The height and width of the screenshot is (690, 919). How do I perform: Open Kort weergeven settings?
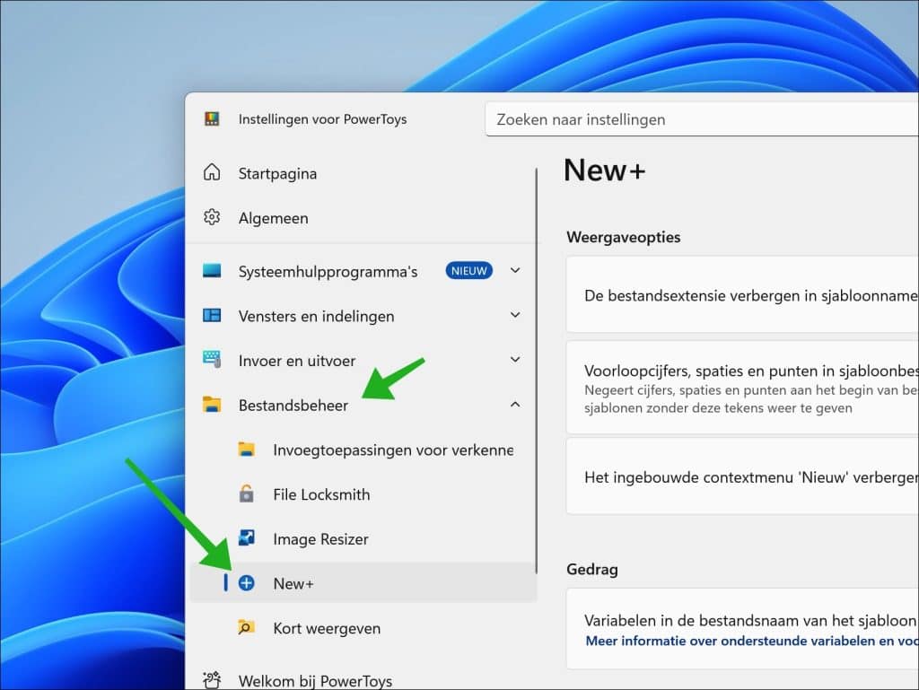point(327,628)
